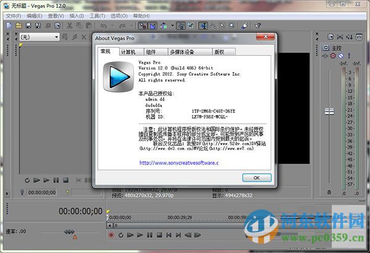Screen dimensions: 370x253
Task: Click OK in About Vegas Pro dialog
Action: pos(257,178)
